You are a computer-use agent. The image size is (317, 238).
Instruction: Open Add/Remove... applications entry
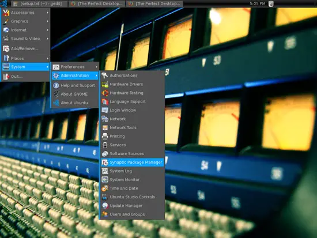26,48
